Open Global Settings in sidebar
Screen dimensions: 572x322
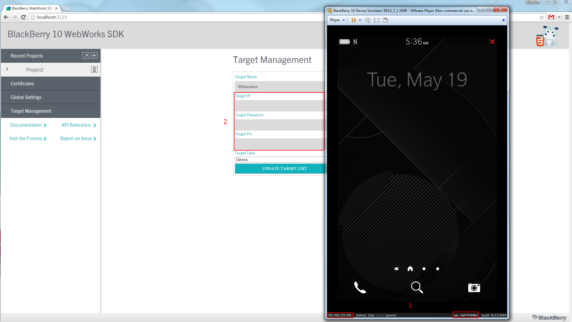point(51,97)
